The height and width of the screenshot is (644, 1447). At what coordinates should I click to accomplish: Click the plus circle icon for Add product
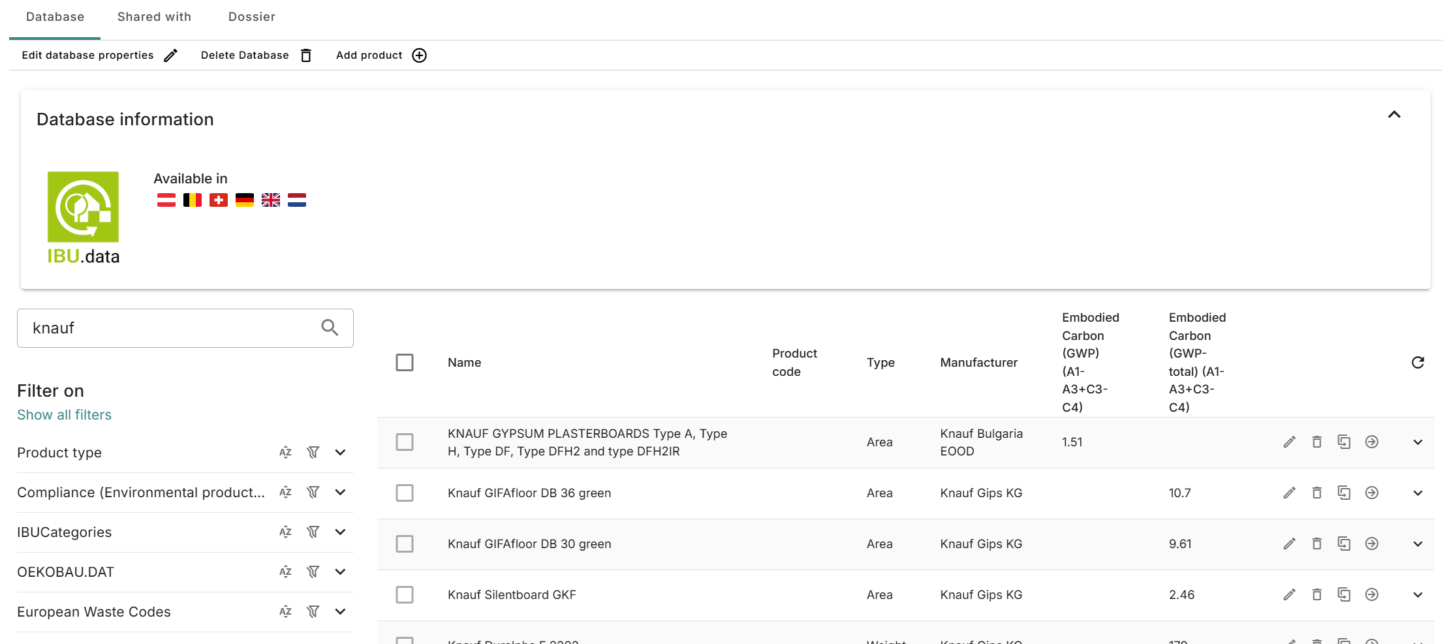pos(420,55)
